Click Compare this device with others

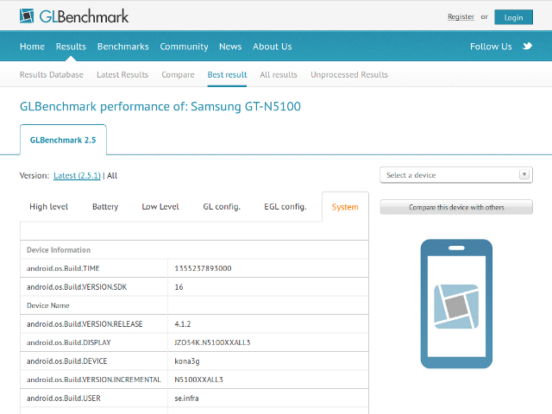(456, 207)
